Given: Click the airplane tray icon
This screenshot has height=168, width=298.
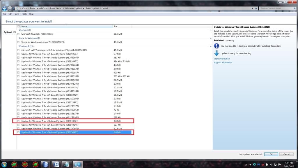Looking at the screenshot, I should (250, 164).
